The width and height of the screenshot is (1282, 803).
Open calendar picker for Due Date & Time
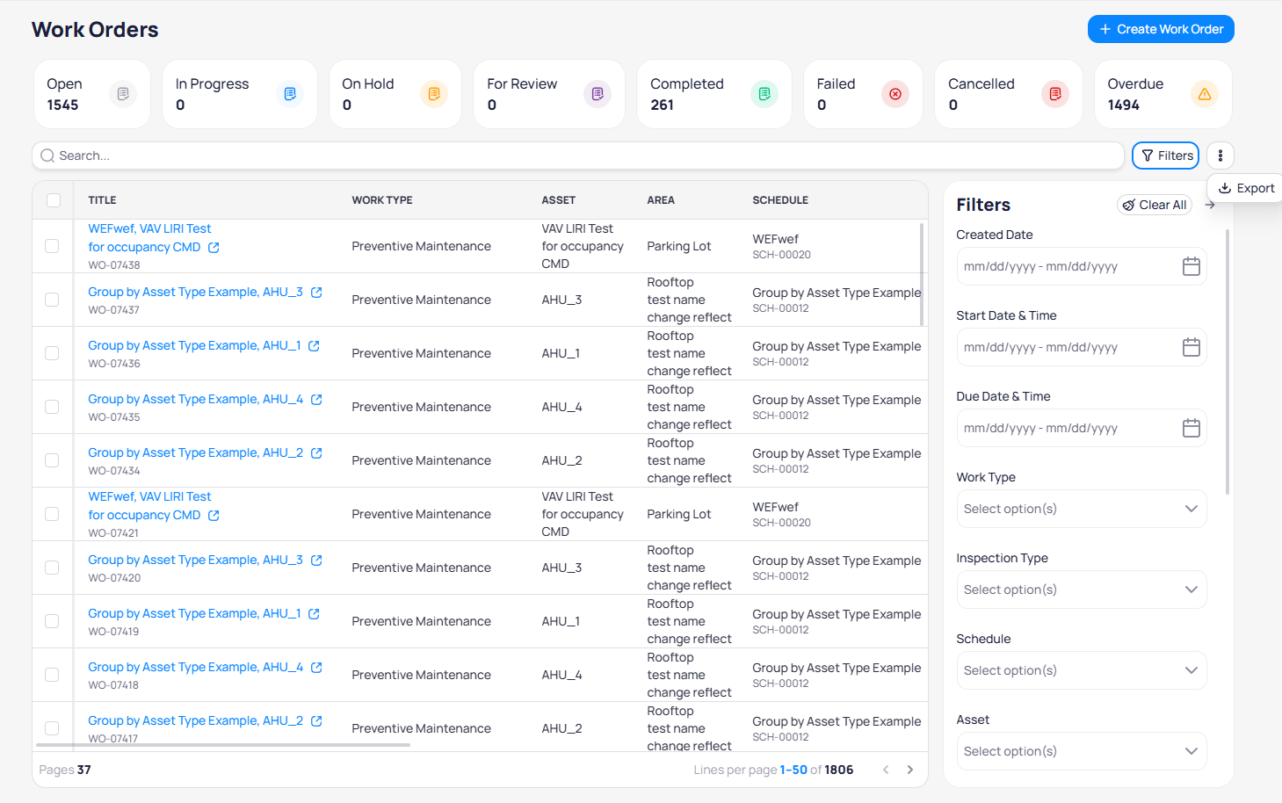pyautogui.click(x=1191, y=428)
